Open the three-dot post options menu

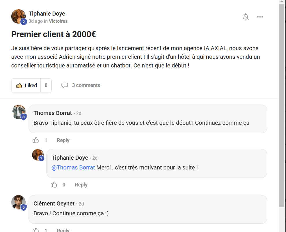(260, 17)
